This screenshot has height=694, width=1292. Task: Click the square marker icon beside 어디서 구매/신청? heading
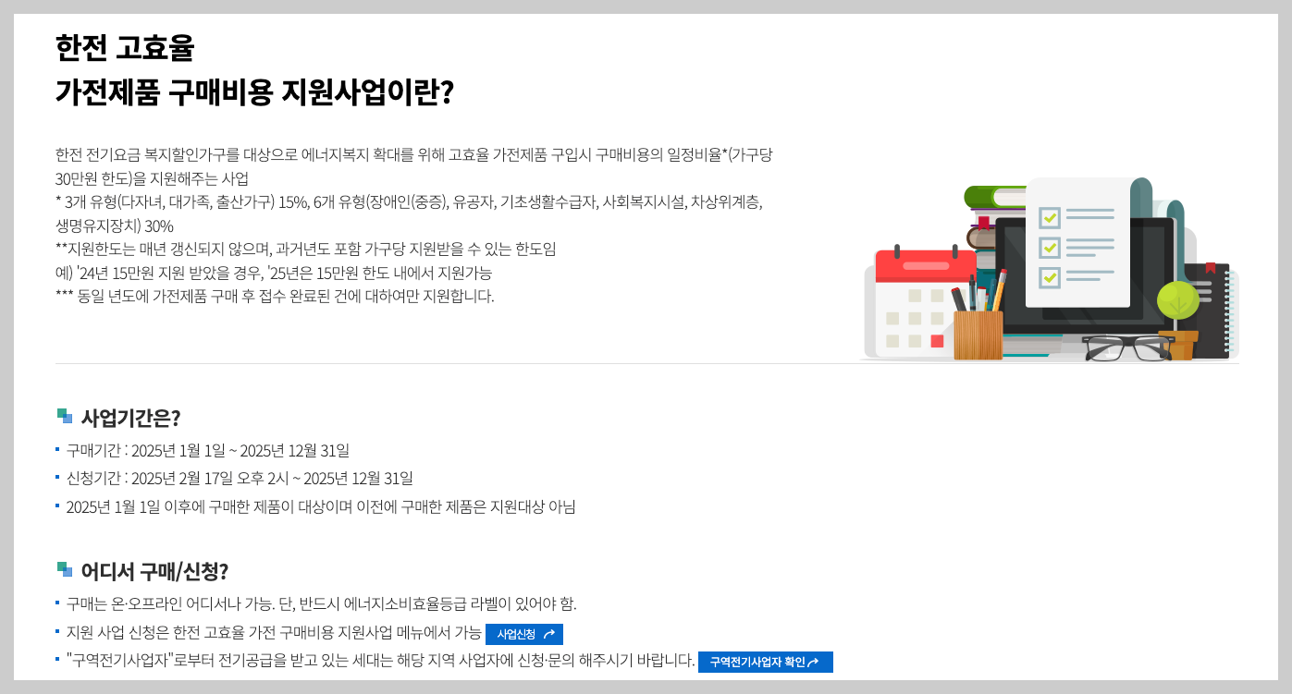[63, 571]
